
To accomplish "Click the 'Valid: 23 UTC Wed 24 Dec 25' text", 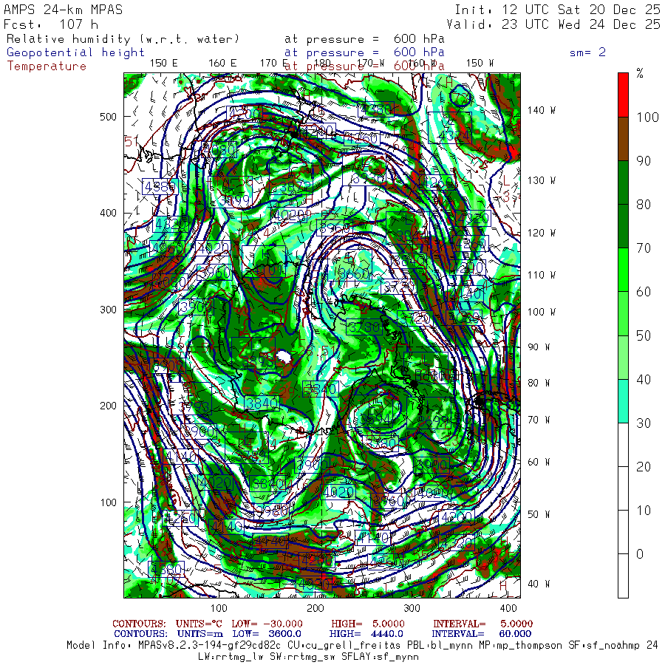I will pos(553,24).
